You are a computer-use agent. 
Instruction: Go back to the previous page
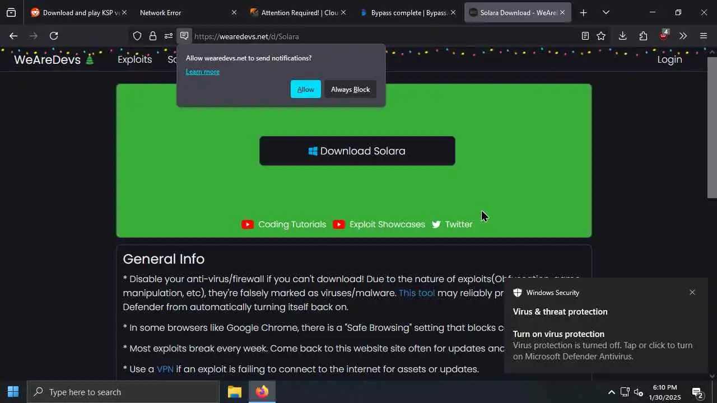point(13,36)
